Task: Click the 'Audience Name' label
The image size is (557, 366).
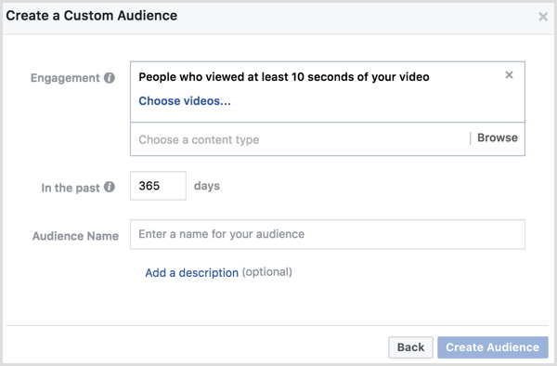Action: point(75,236)
